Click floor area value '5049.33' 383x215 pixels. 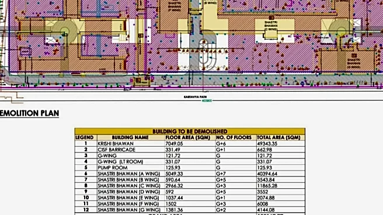click(x=174, y=174)
